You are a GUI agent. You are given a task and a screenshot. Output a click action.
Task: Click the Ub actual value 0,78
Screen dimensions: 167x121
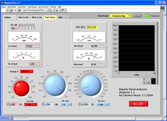pos(98,64)
